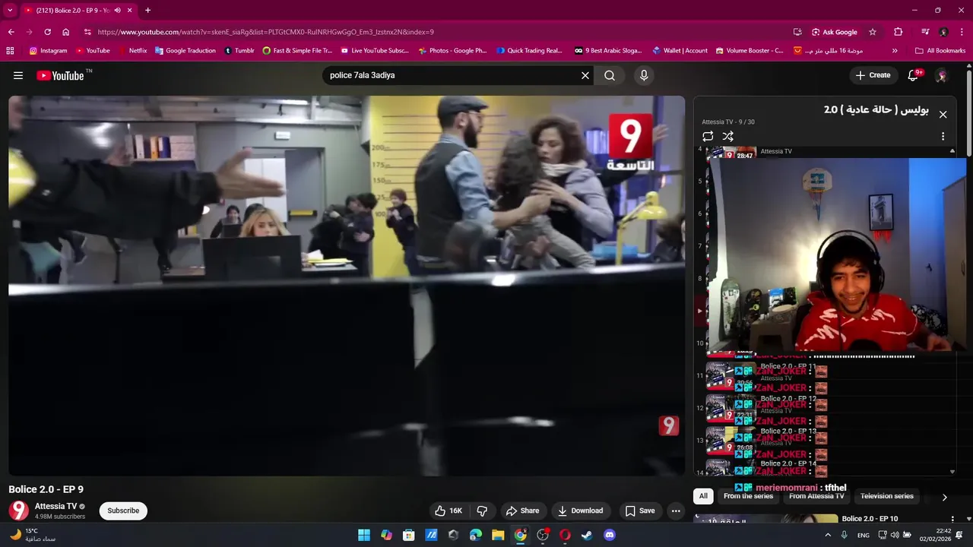Image resolution: width=973 pixels, height=547 pixels.
Task: Click Ask Google in address bar
Action: (x=835, y=32)
